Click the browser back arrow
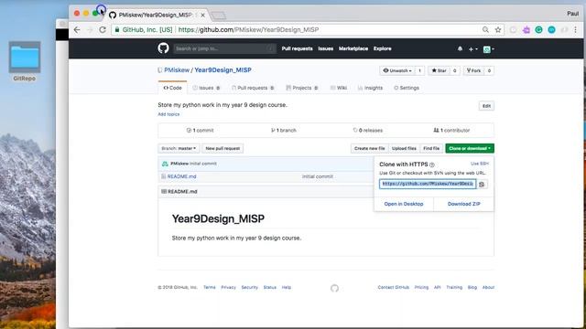The image size is (586, 329). click(x=77, y=30)
